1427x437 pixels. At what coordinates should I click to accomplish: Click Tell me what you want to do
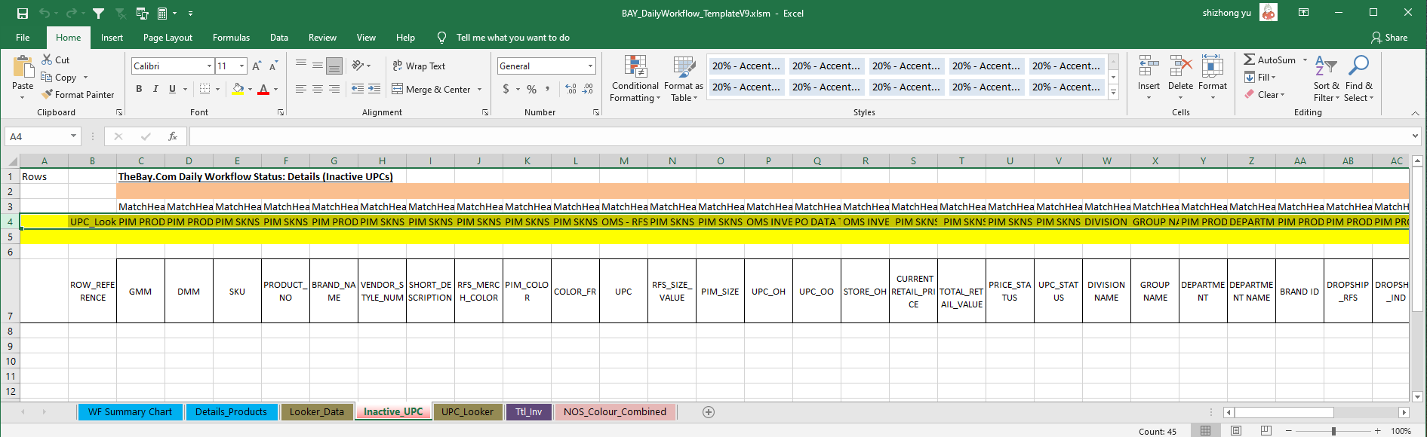click(512, 38)
